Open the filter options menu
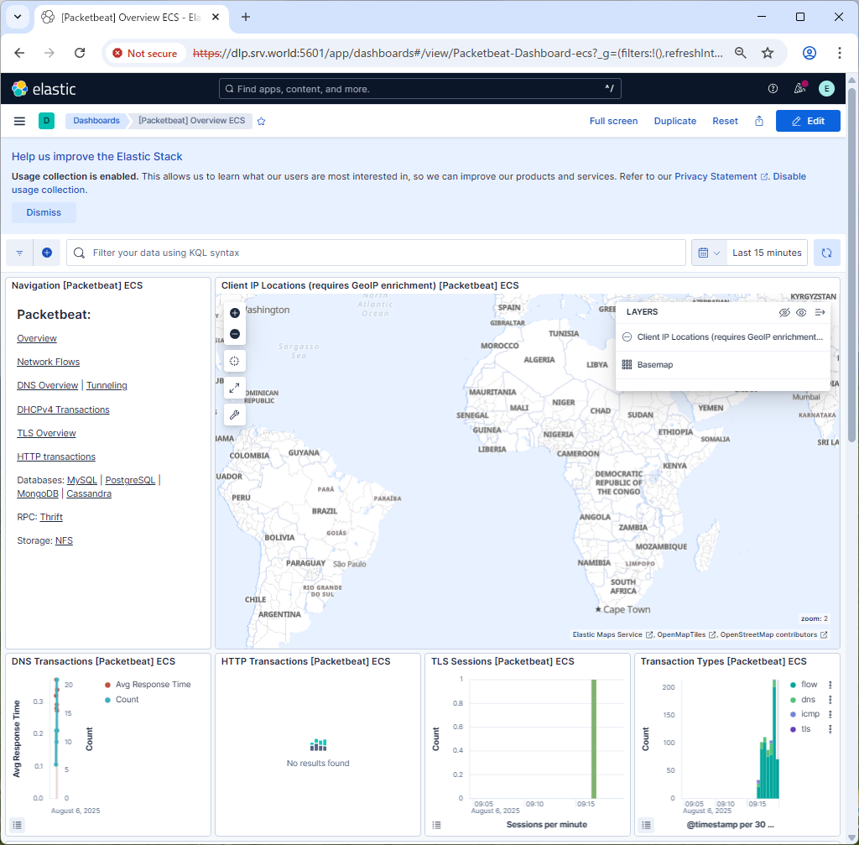Viewport: 859px width, 845px height. 19,253
